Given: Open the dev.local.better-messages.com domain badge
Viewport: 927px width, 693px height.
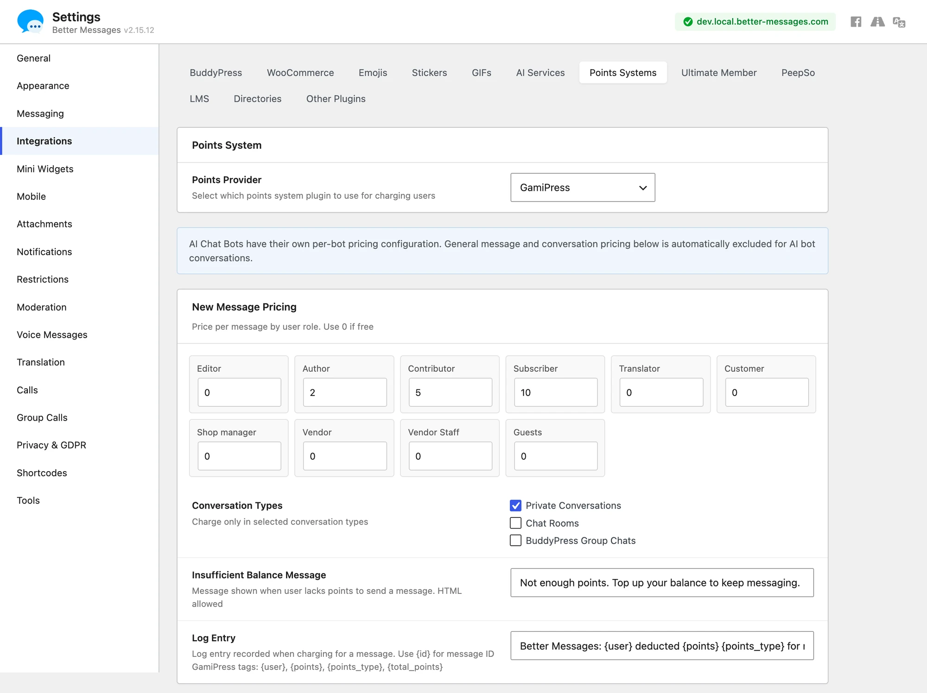Looking at the screenshot, I should coord(755,22).
